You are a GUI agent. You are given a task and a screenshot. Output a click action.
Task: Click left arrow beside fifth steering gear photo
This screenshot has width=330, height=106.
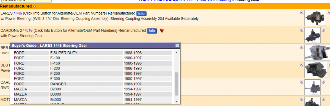302,82
